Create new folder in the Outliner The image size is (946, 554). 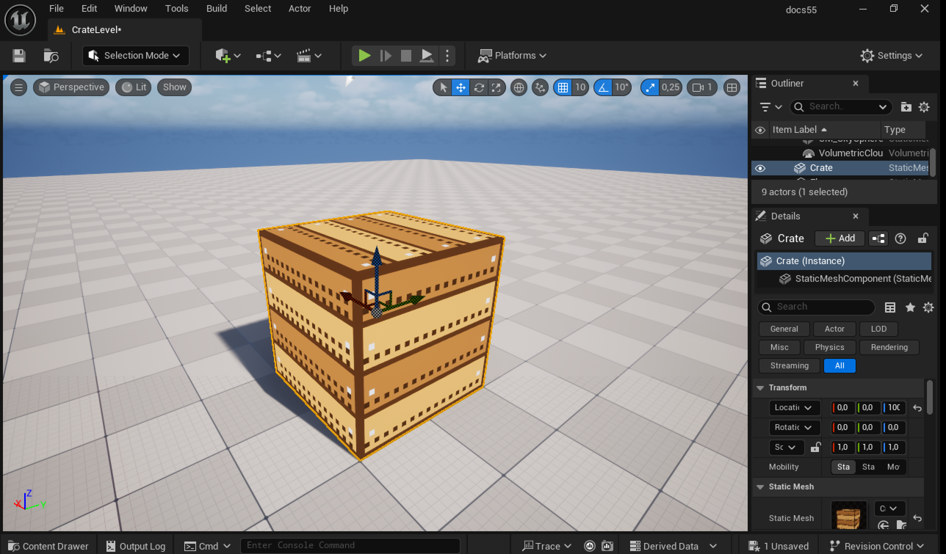[906, 107]
